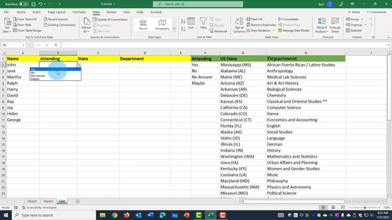Save workbook from quick access toolbar
The height and width of the screenshot is (220, 392).
tap(34, 4)
